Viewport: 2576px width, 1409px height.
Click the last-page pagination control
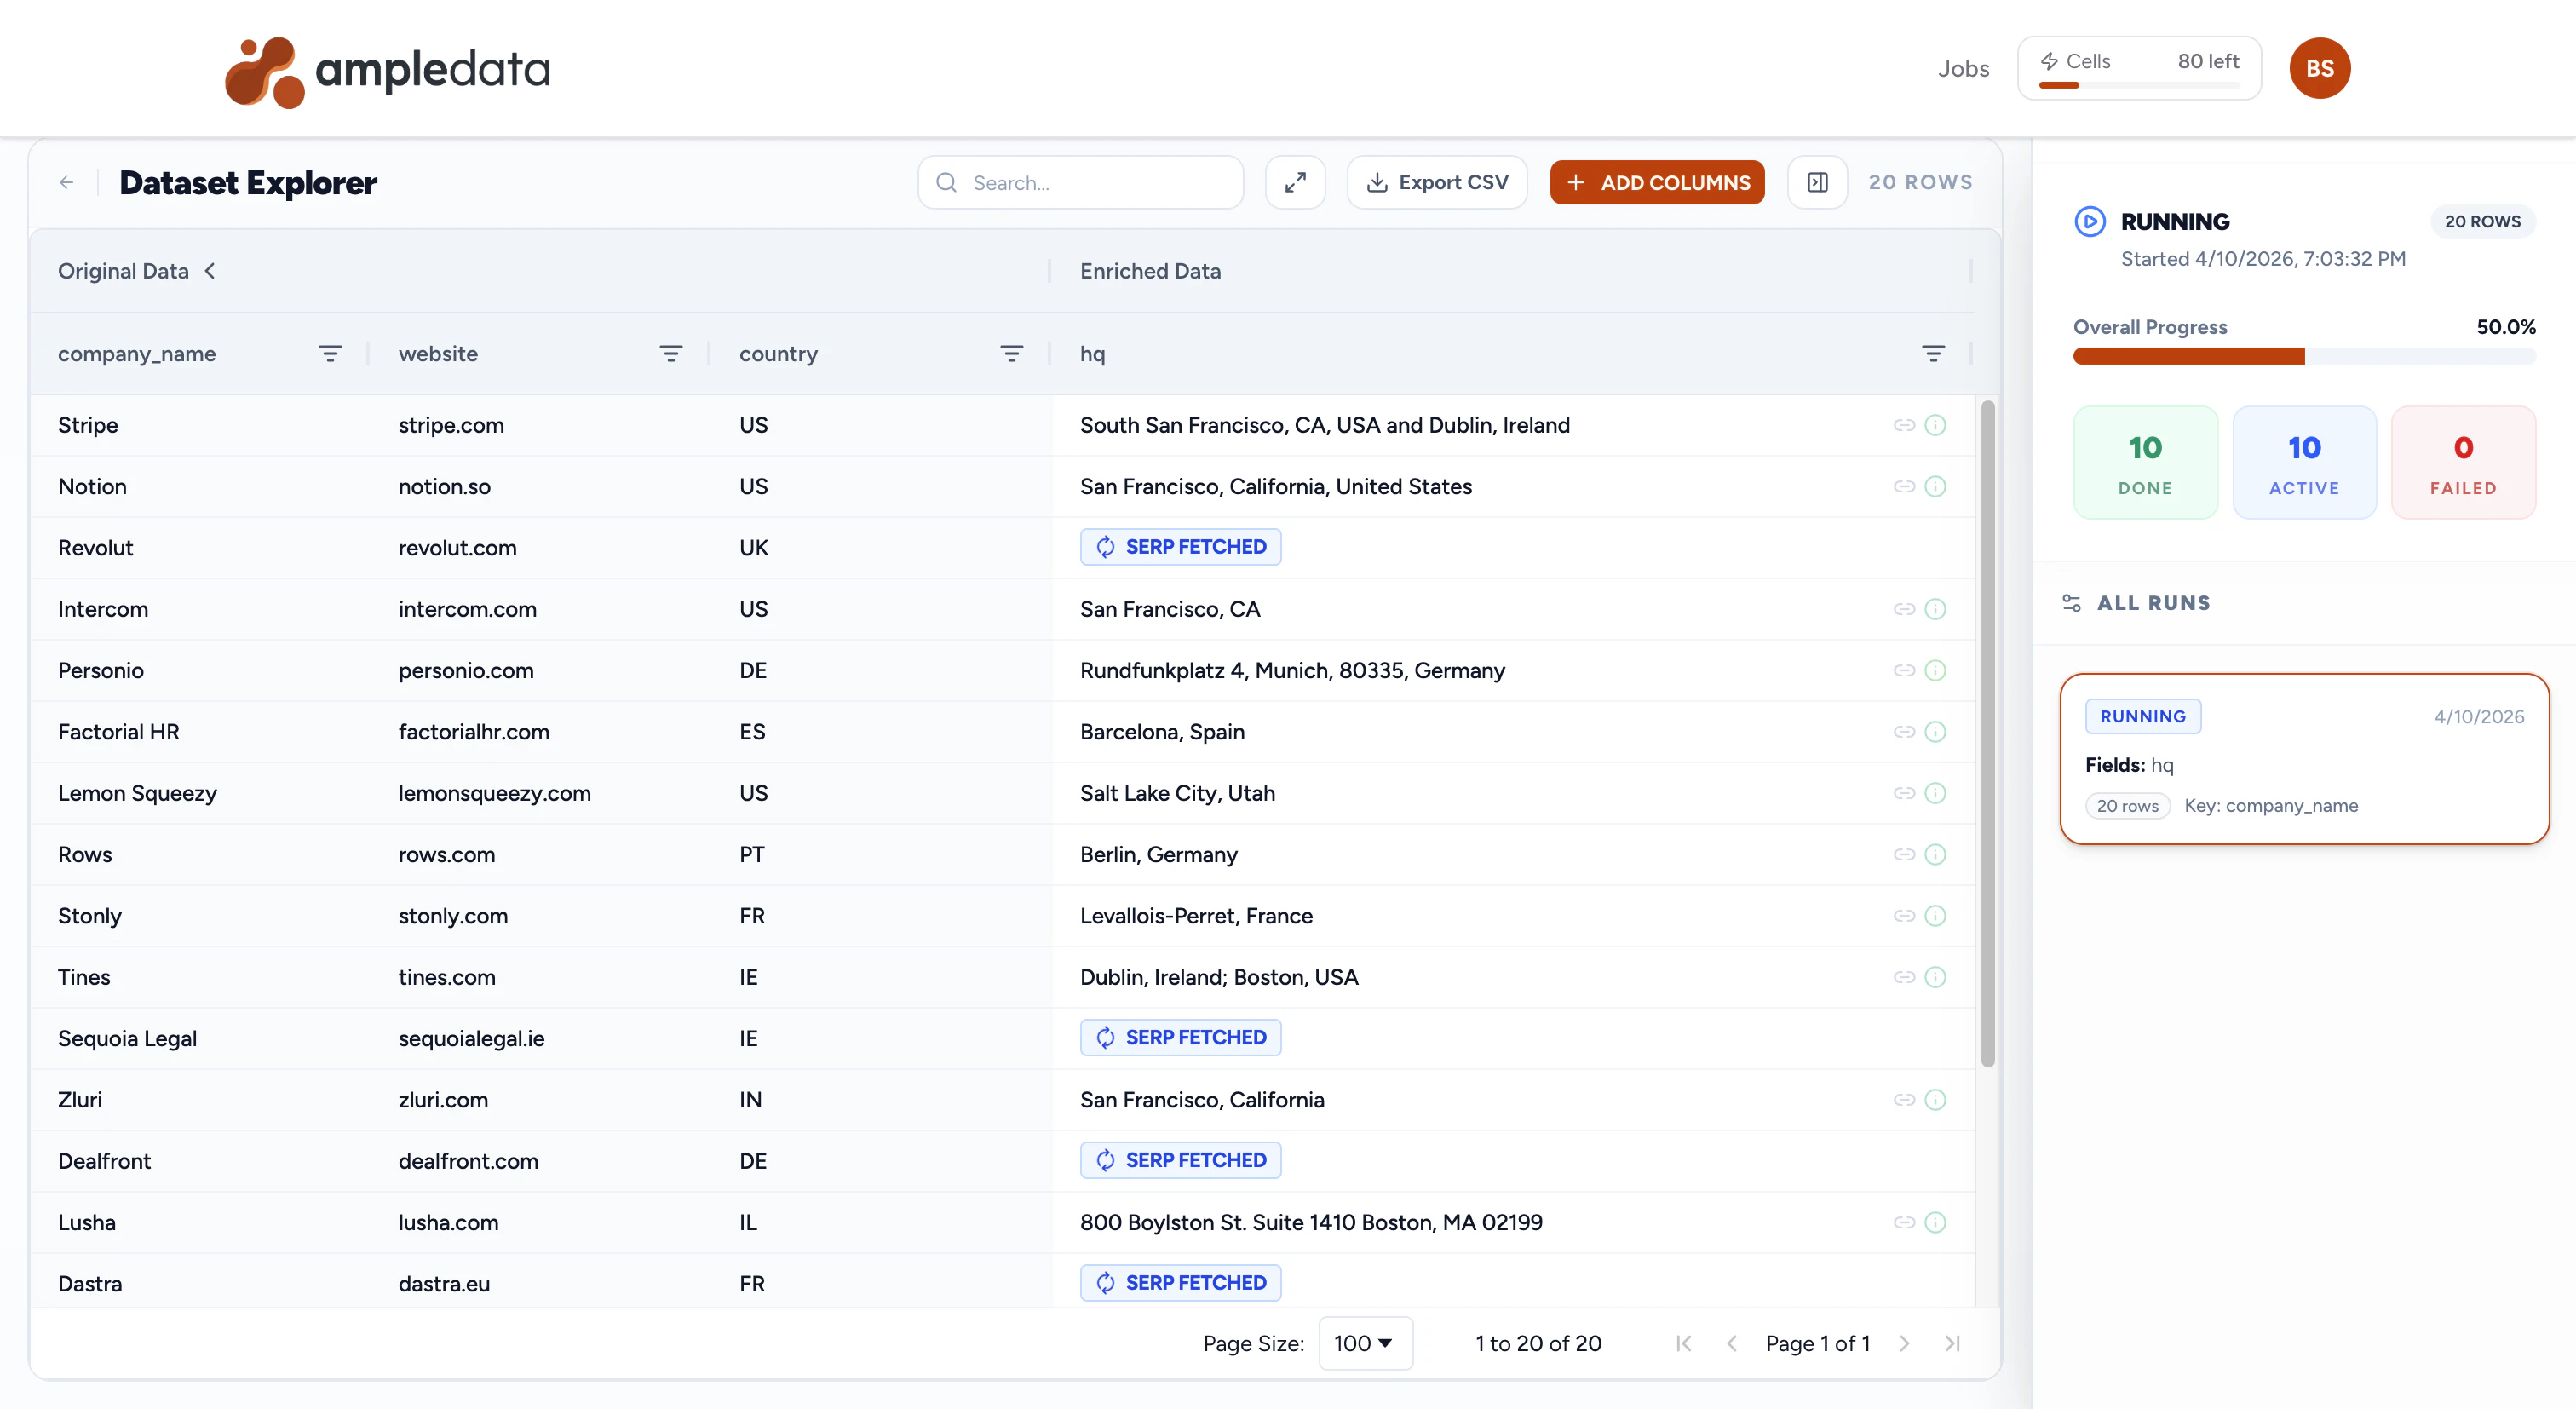(1952, 1343)
